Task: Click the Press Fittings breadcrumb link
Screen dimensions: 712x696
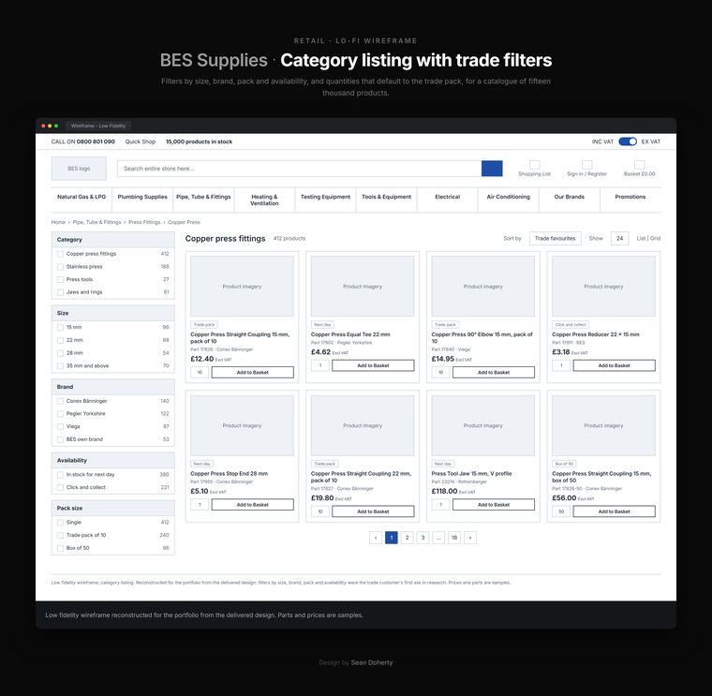Action: 144,222
